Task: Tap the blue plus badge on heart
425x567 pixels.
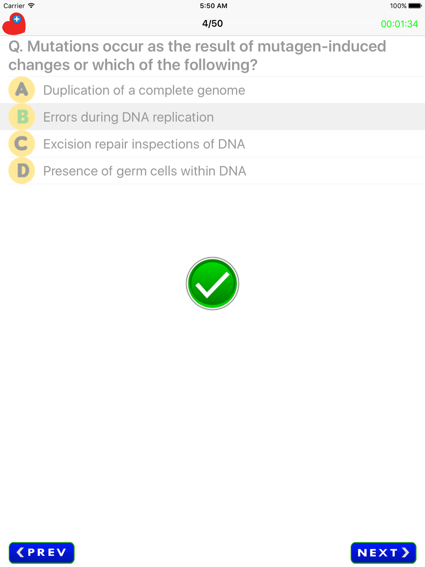Action: coord(17,19)
